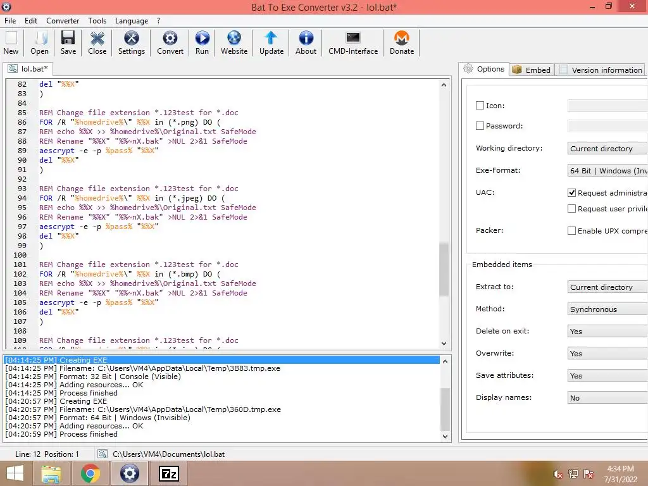Enable UPX compression checkbox
This screenshot has width=648, height=486.
pyautogui.click(x=571, y=230)
